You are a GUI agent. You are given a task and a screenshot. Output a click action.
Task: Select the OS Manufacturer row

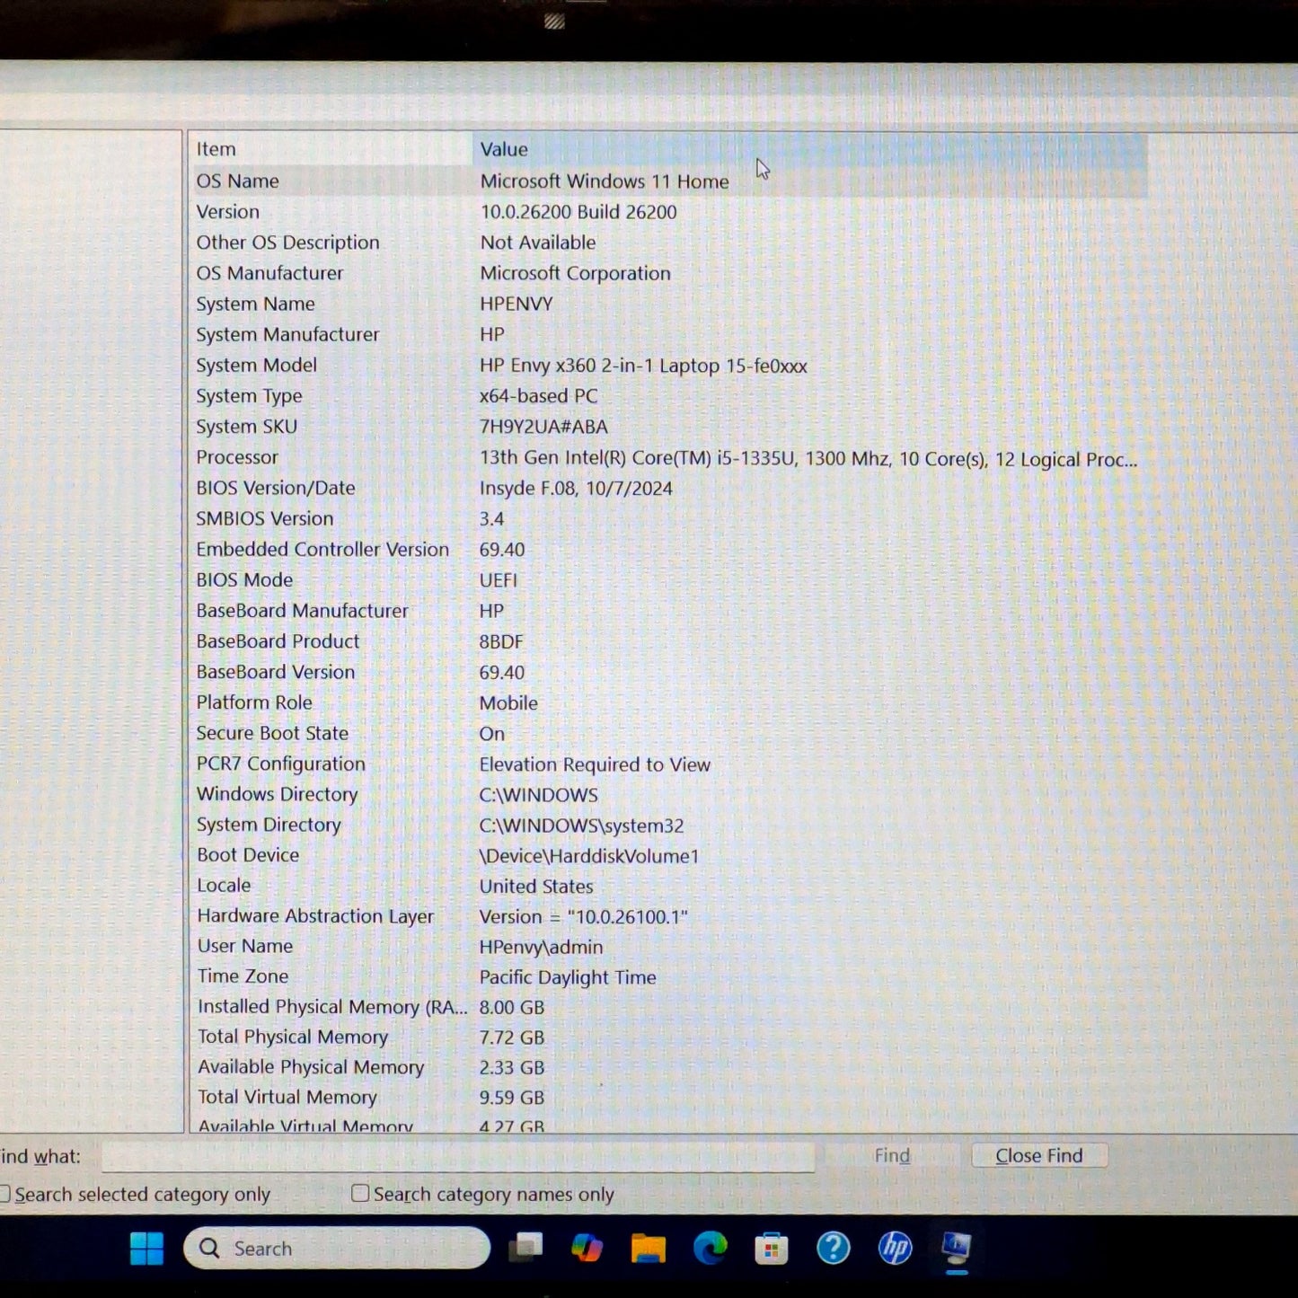668,273
